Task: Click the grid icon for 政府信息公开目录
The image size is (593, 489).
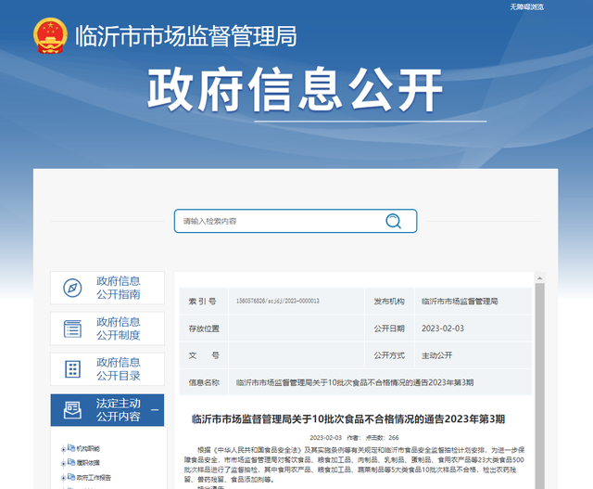Action: tap(72, 369)
